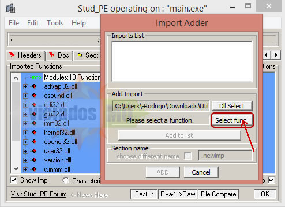This screenshot has width=285, height=208.
Task: Click the red cross icon beside user32.dll
Action: [x=35, y=151]
